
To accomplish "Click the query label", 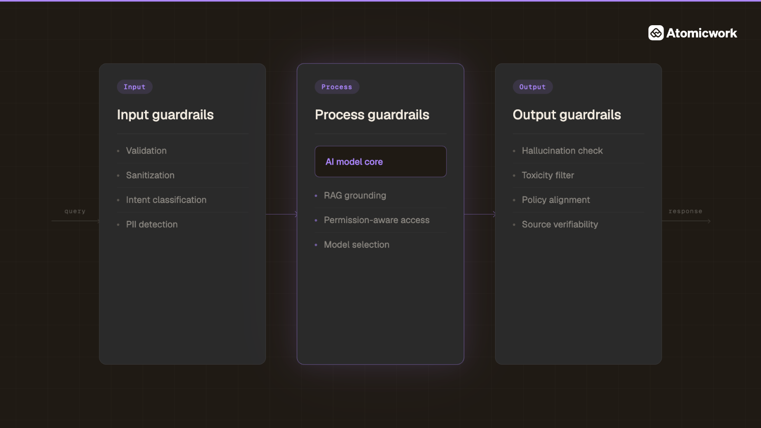I will (75, 211).
